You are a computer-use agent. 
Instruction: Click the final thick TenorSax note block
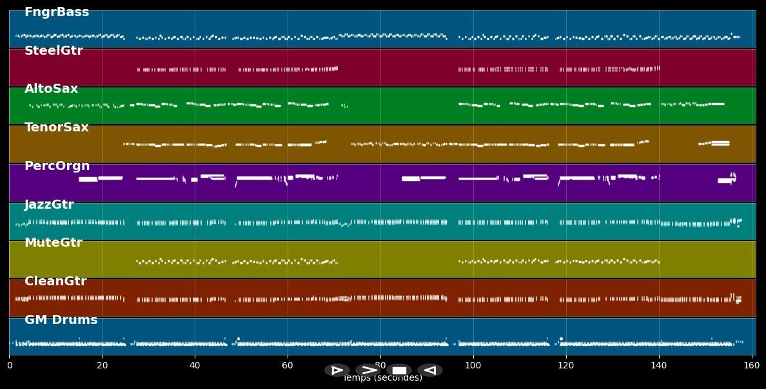[x=720, y=143]
